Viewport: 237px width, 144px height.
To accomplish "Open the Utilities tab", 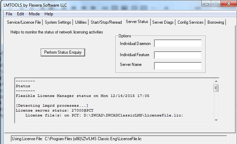I will coord(81,22).
